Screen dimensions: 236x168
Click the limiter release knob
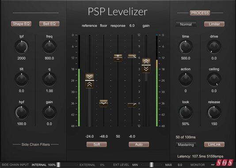[214, 112]
